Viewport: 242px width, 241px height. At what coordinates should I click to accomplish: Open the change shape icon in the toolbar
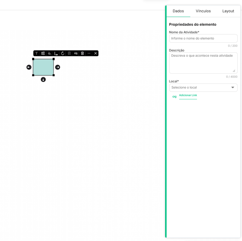pyautogui.click(x=43, y=53)
